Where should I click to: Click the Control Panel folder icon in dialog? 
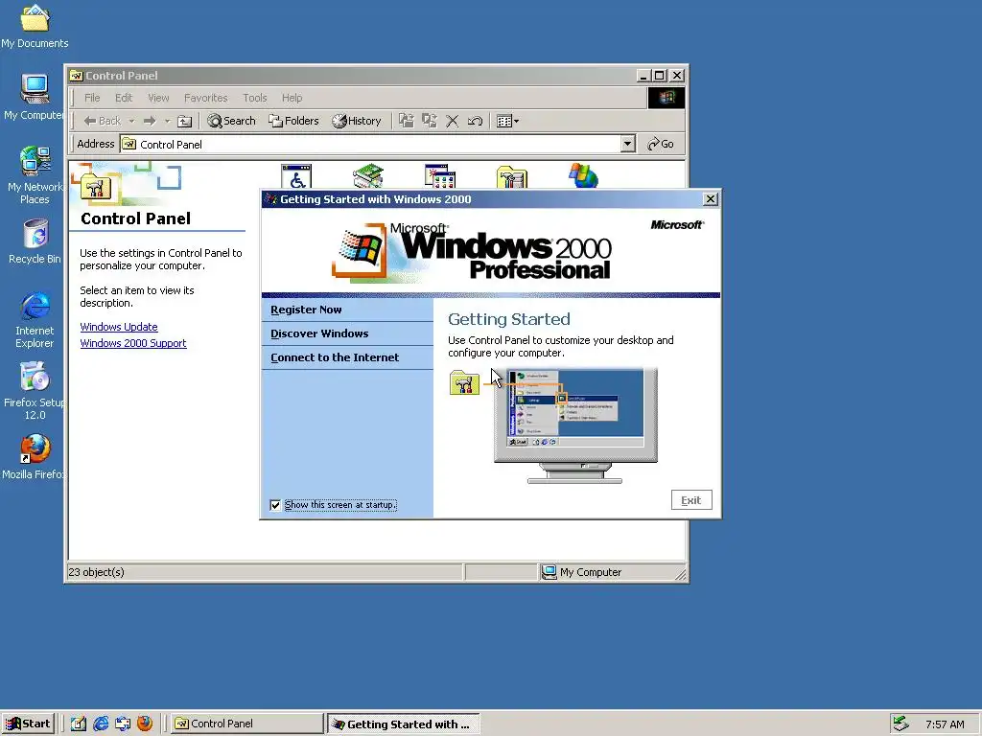464,382
